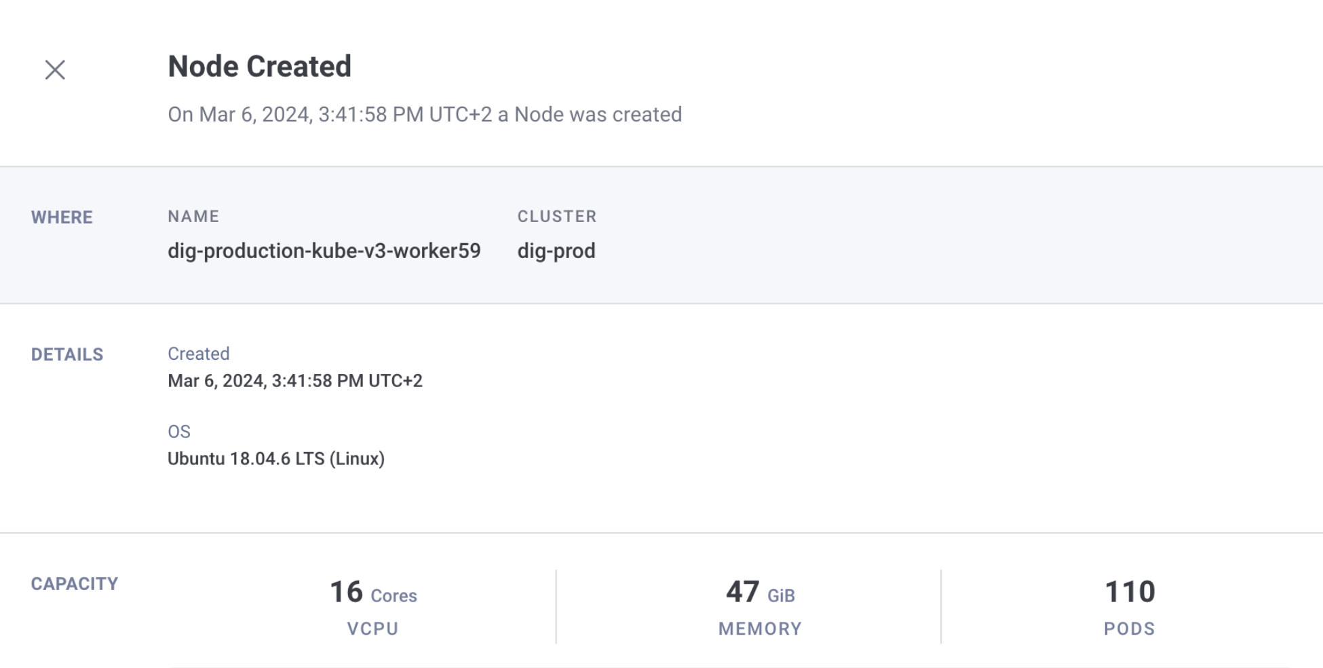Click the CLUSTER column header

point(557,217)
